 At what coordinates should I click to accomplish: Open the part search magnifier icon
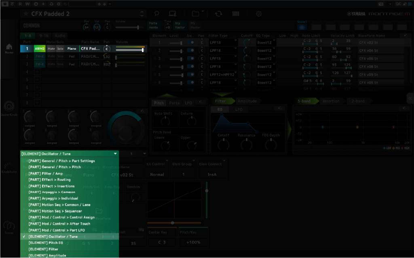pyautogui.click(x=156, y=13)
